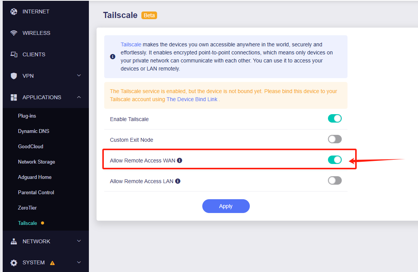This screenshot has height=272, width=418.
Task: Expand the VPN menu chevron
Action: point(79,75)
